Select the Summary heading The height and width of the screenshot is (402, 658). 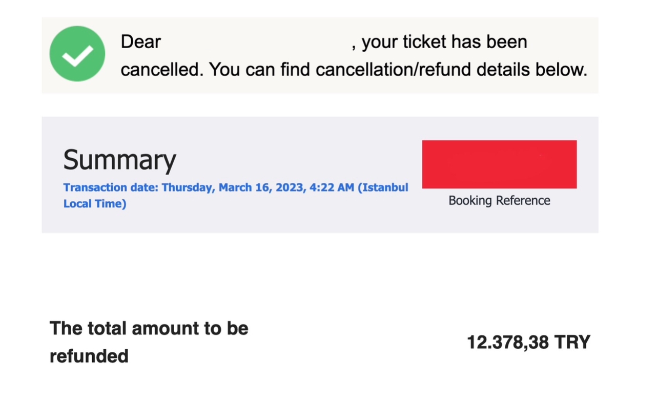[119, 159]
